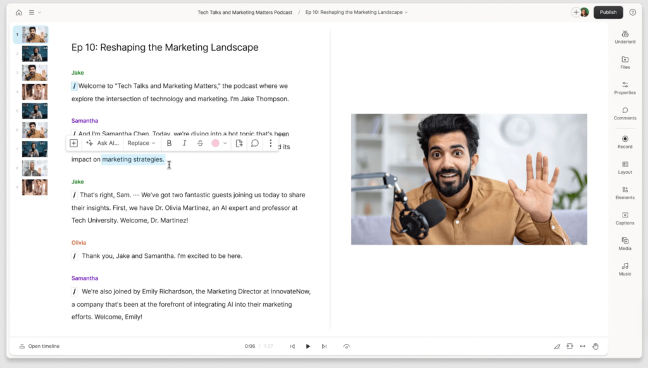Click the highlighted words 'marketing strategies.'
The height and width of the screenshot is (368, 648).
coord(133,159)
